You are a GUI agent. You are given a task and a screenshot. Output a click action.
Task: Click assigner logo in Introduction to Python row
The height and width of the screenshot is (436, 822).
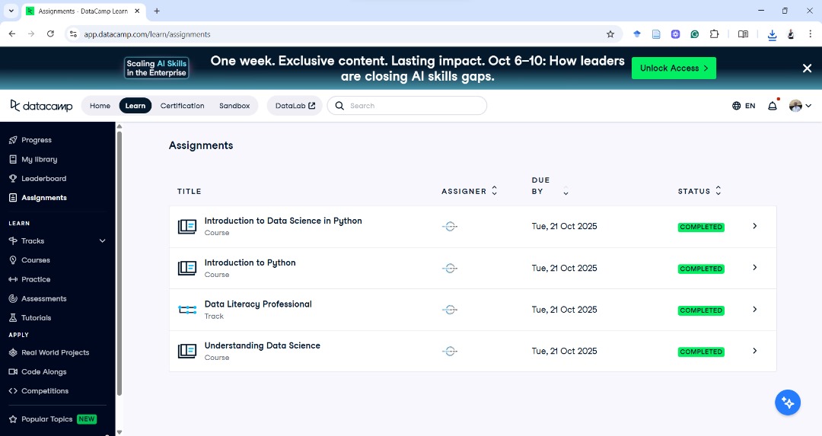(x=450, y=269)
